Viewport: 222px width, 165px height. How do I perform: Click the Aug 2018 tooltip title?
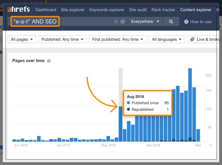[x=135, y=97]
